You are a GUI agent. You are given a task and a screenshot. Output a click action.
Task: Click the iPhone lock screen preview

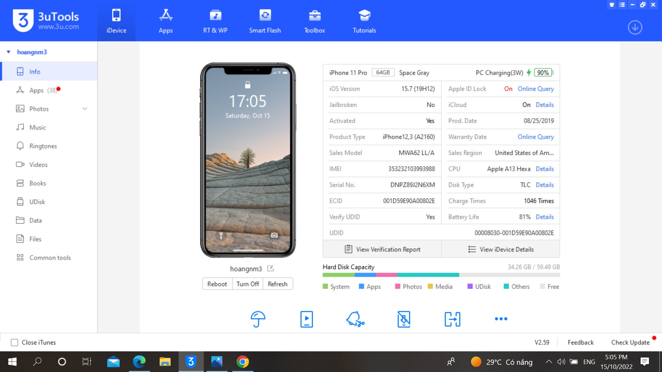[248, 160]
